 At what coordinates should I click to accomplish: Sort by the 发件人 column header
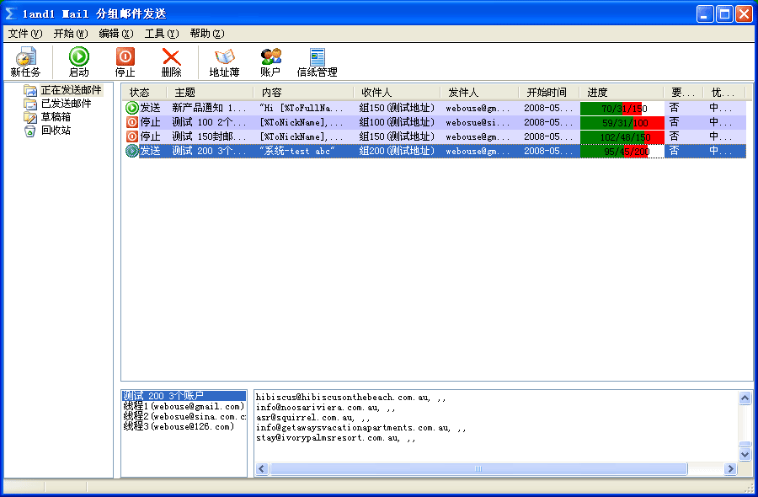tap(479, 93)
